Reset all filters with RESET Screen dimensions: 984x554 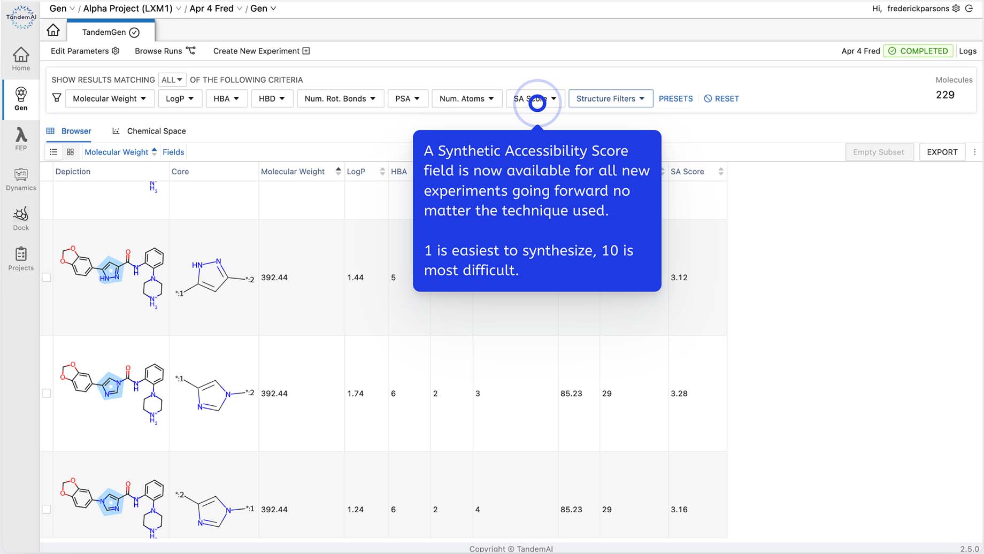click(721, 99)
